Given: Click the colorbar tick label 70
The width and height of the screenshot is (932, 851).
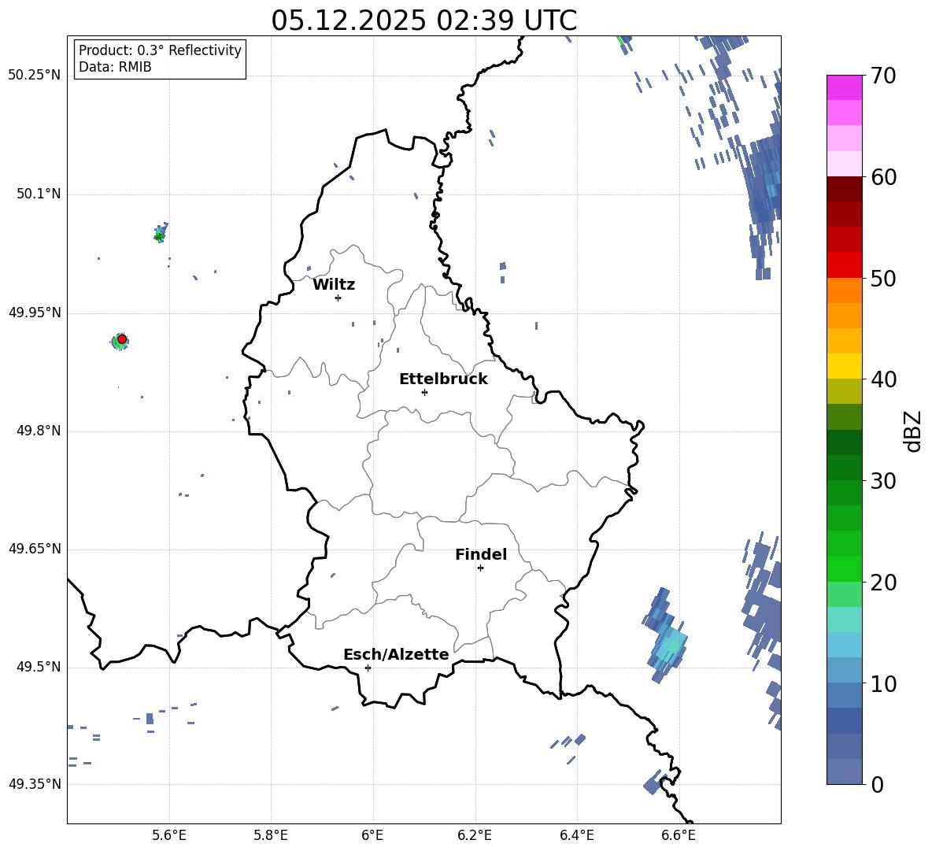Looking at the screenshot, I should (x=883, y=76).
